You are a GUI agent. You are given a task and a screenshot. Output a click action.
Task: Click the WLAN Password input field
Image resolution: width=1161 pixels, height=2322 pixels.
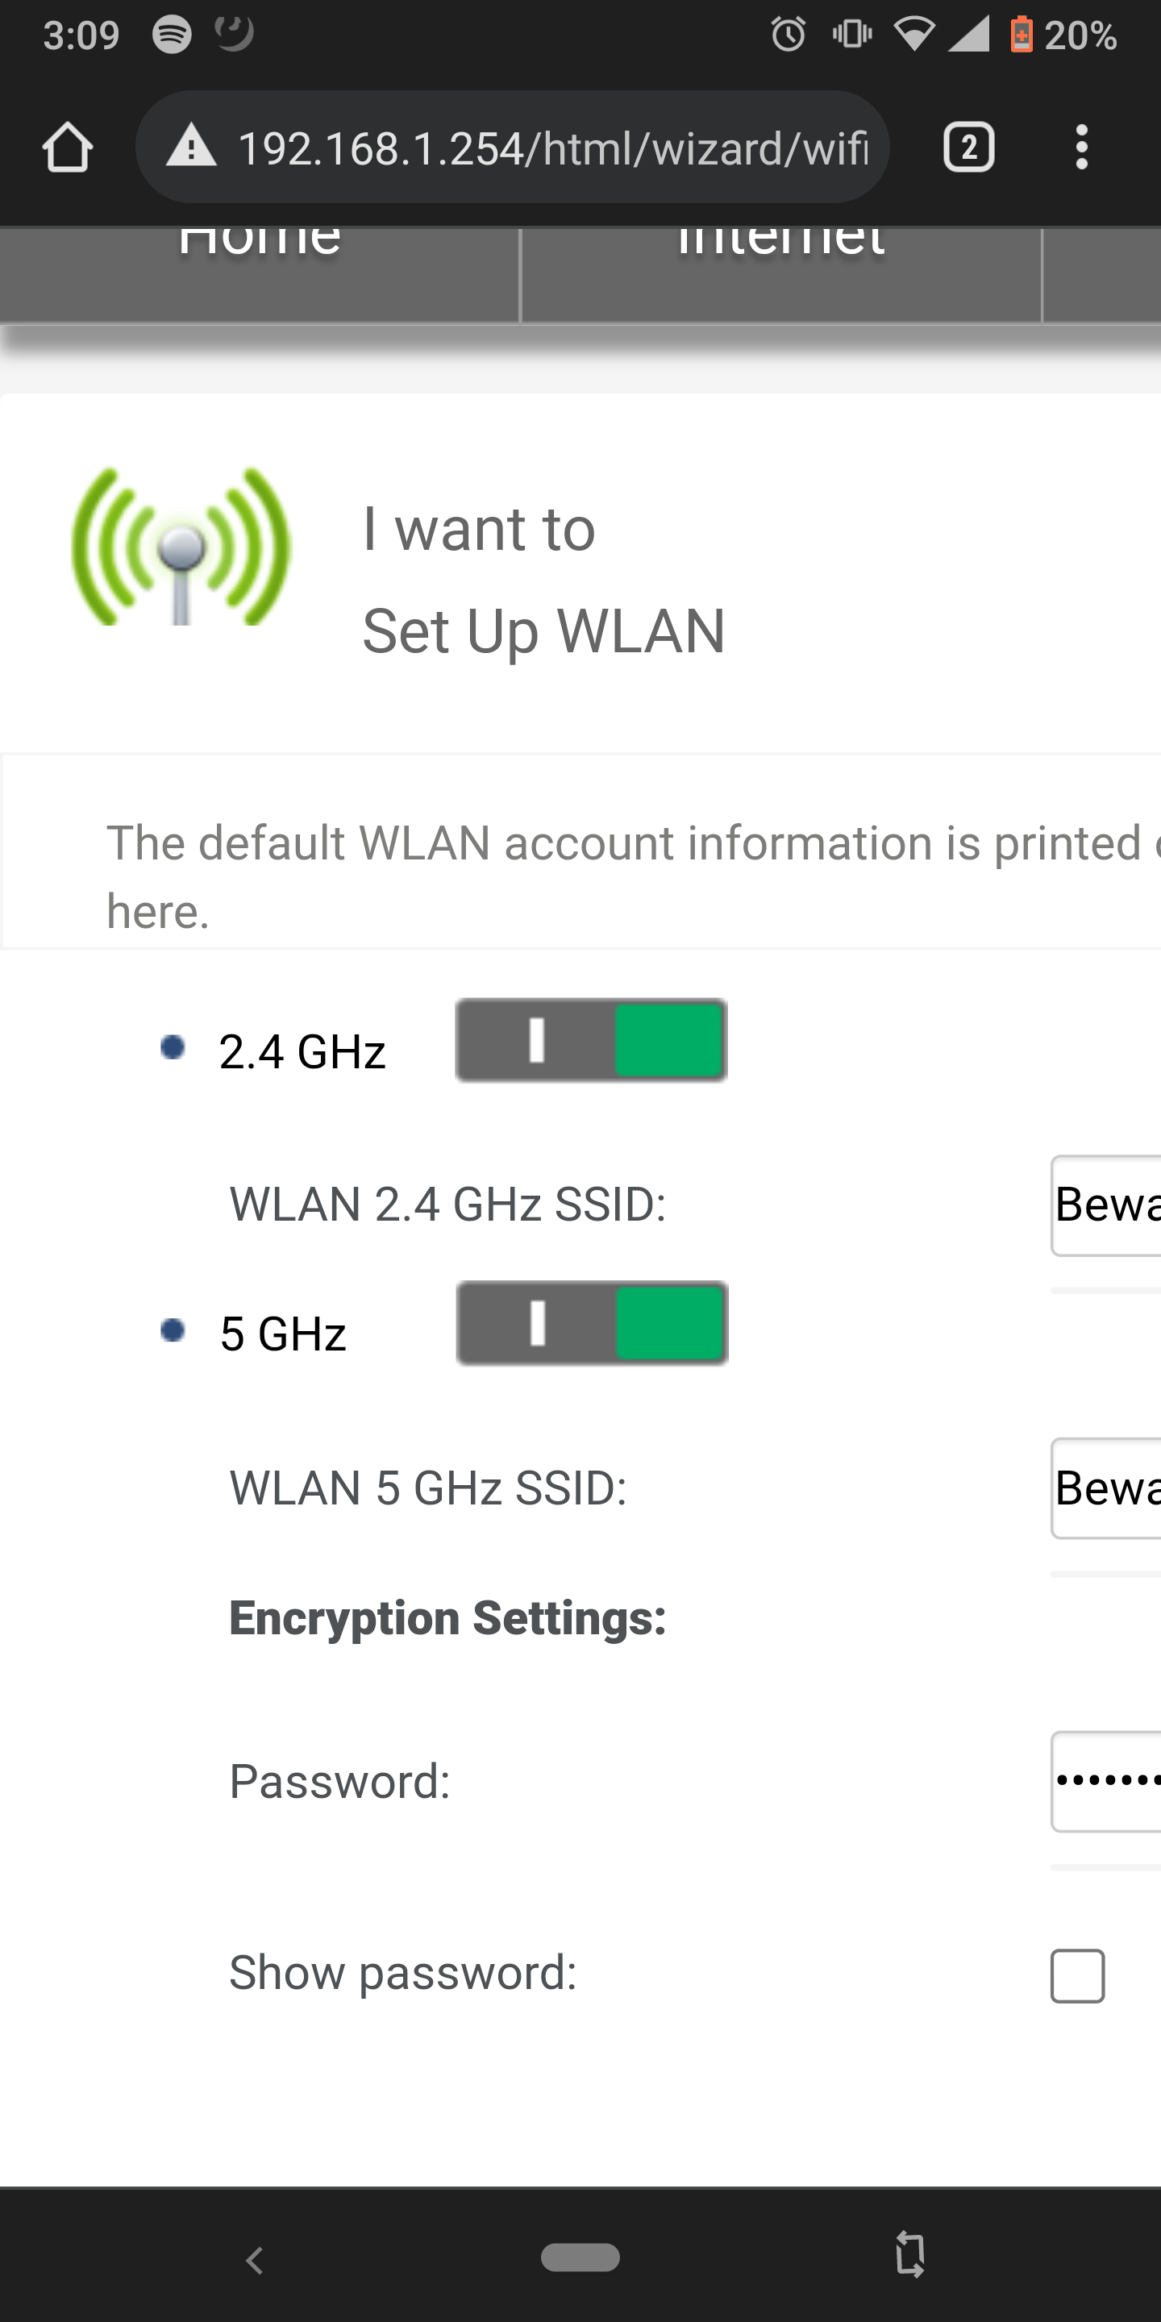coord(1106,1781)
